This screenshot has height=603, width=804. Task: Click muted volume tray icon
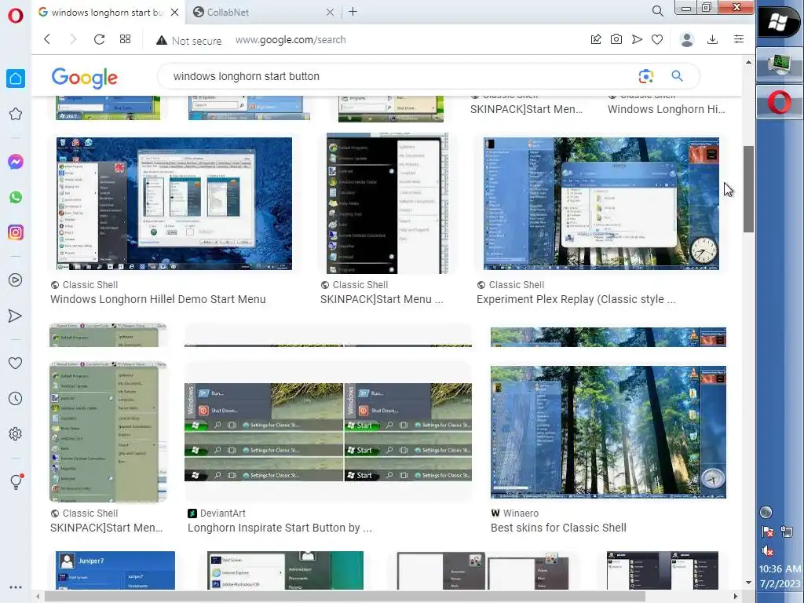point(767,551)
